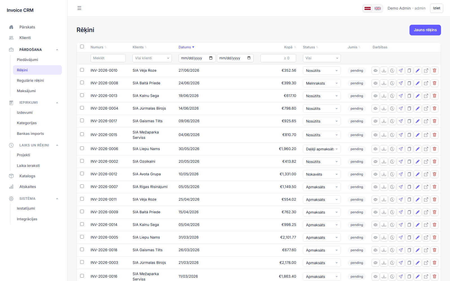Switch language to English flag

[x=378, y=8]
